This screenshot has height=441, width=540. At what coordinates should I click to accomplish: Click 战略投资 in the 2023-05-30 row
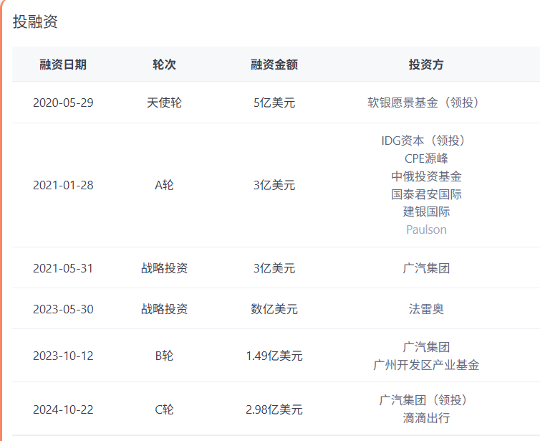(x=164, y=309)
